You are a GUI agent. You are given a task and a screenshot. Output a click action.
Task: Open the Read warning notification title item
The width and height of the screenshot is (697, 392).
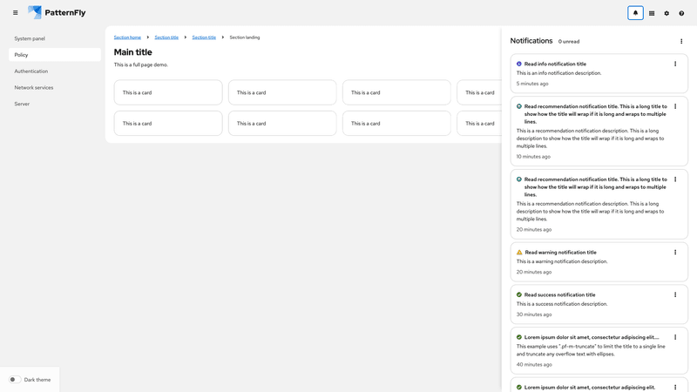click(560, 253)
